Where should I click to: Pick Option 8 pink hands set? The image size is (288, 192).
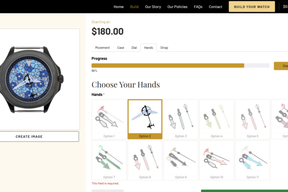coord(145,160)
